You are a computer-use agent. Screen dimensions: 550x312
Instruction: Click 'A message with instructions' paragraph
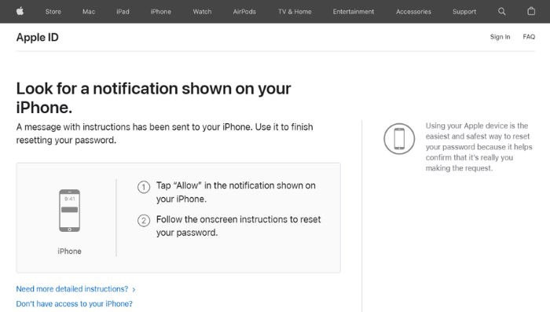coord(164,134)
